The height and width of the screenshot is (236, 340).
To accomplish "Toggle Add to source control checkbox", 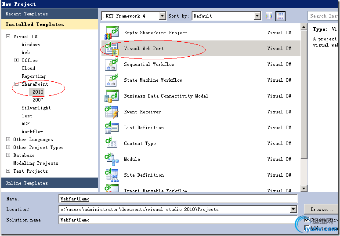I will 307,228.
